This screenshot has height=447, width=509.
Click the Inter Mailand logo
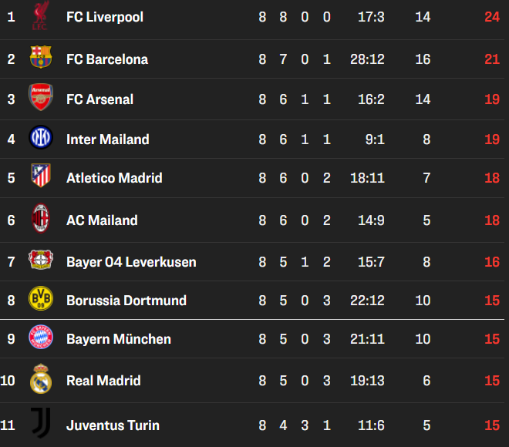pos(41,137)
